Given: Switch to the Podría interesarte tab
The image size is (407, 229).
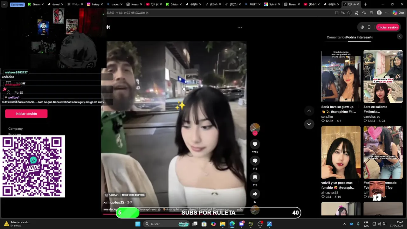Looking at the screenshot, I should click(x=360, y=37).
